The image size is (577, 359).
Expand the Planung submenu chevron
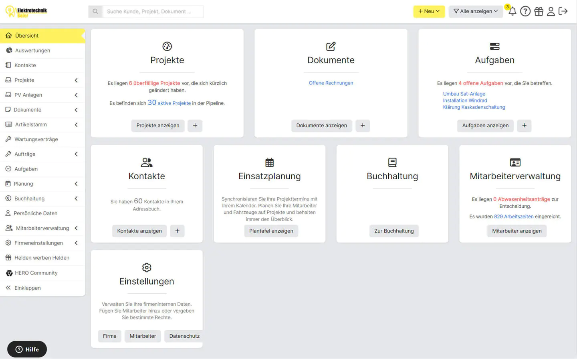[x=76, y=184]
